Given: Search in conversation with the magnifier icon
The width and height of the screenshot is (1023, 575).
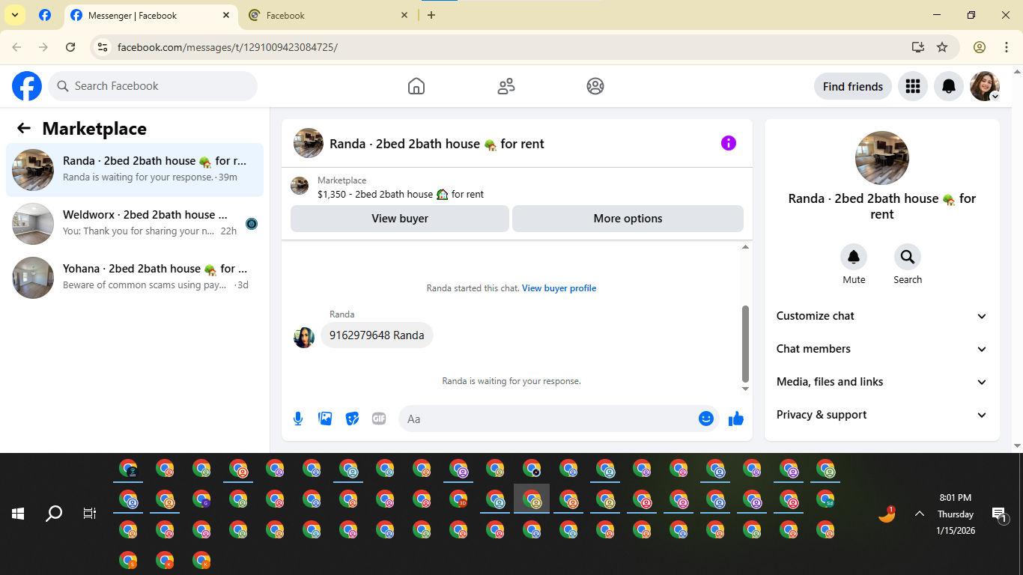Looking at the screenshot, I should (x=908, y=257).
